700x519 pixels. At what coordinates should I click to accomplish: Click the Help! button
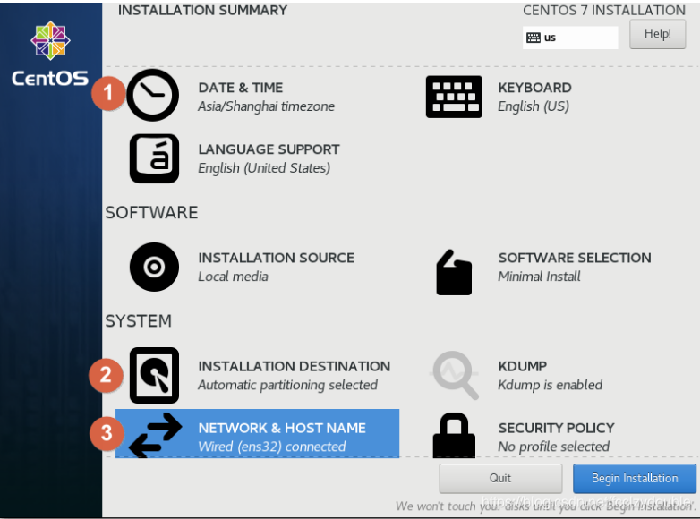point(658,34)
